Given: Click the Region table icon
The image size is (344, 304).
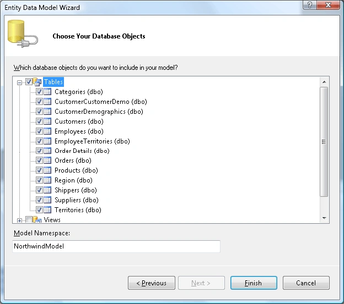Looking at the screenshot, I should click(47, 180).
